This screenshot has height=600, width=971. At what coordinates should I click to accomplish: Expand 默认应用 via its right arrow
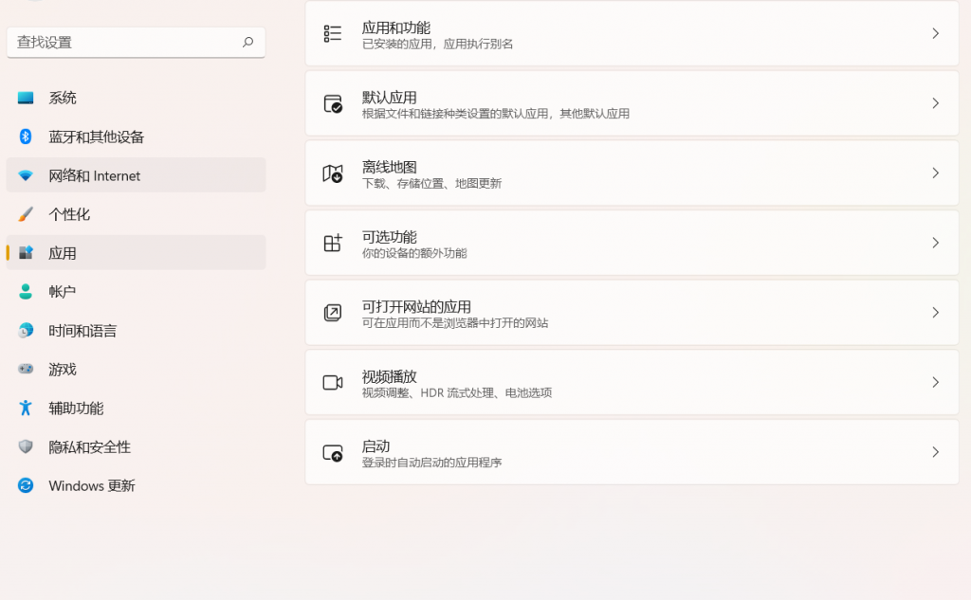tap(935, 103)
